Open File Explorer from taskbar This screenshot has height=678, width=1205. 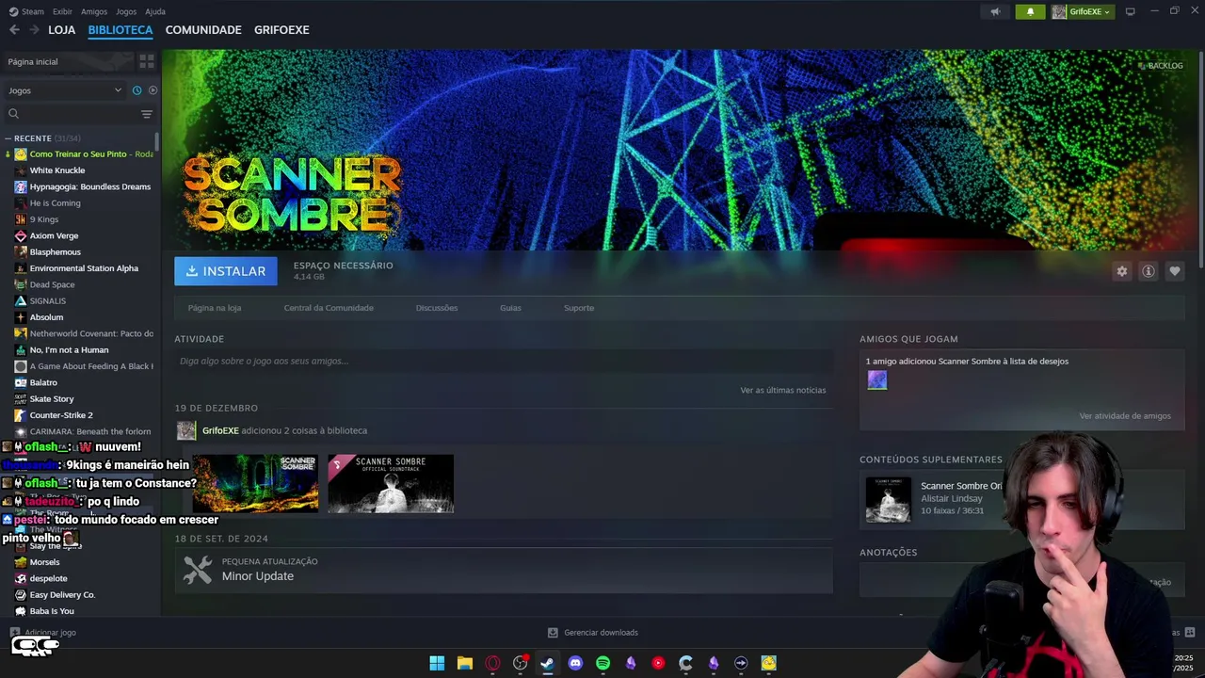[465, 663]
